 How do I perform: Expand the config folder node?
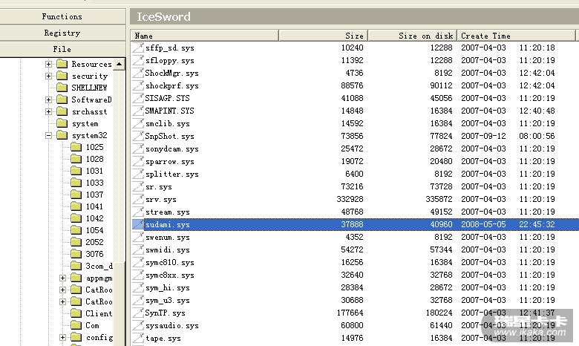coord(62,337)
